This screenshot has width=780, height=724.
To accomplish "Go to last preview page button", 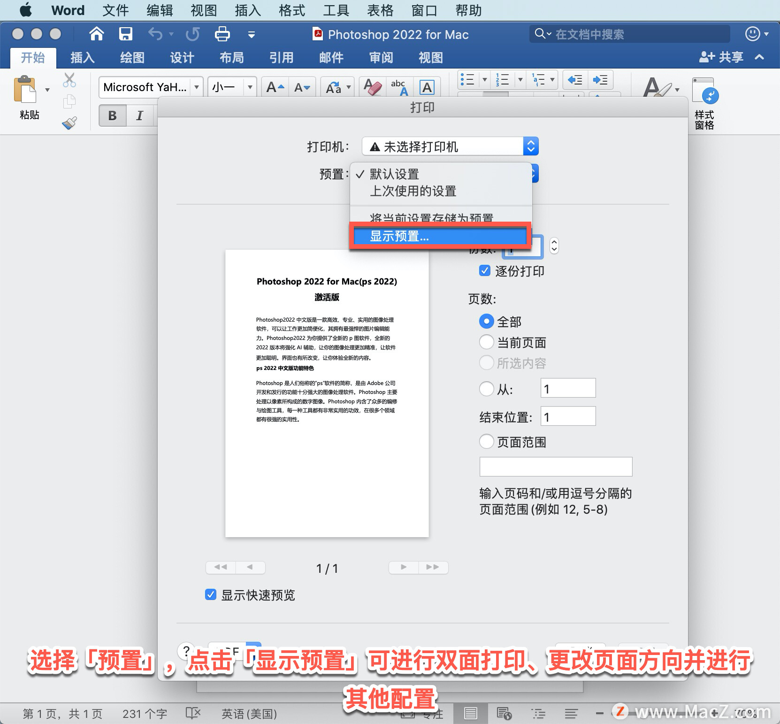I will pos(433,567).
